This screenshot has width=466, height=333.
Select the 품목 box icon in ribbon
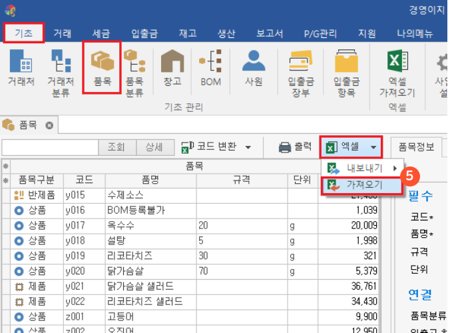coord(102,70)
